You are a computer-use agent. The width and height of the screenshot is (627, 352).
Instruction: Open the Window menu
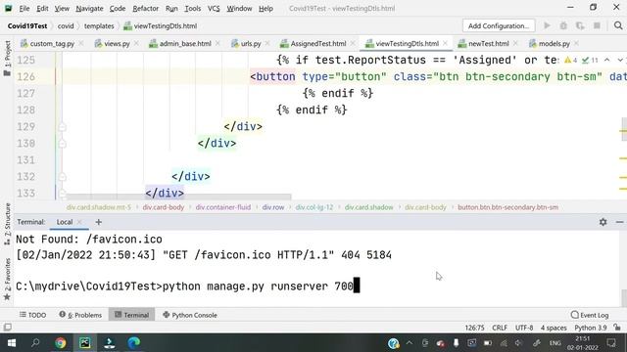tap(239, 9)
